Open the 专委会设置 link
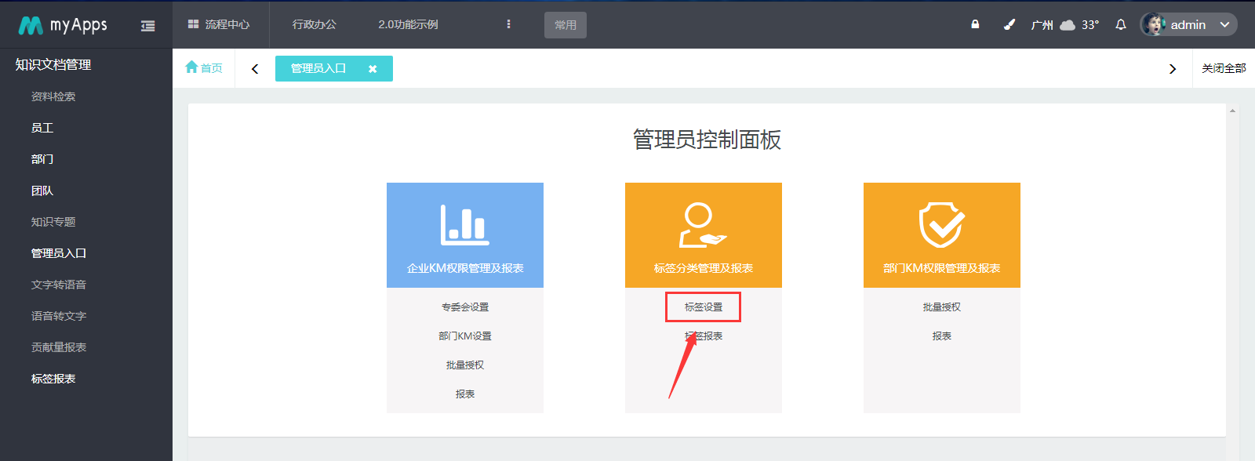 (465, 307)
